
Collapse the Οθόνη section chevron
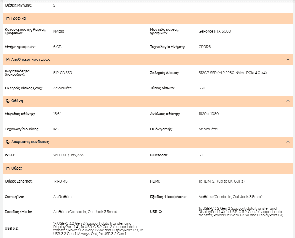pos(288,101)
